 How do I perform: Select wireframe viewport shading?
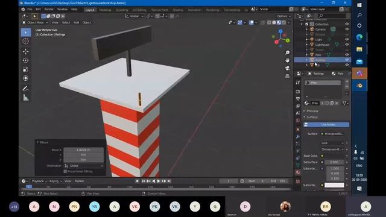(269, 22)
